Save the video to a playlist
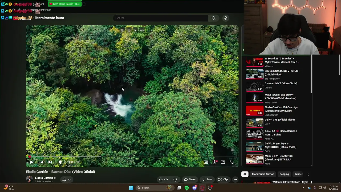This screenshot has height=192, width=341. coord(207,179)
